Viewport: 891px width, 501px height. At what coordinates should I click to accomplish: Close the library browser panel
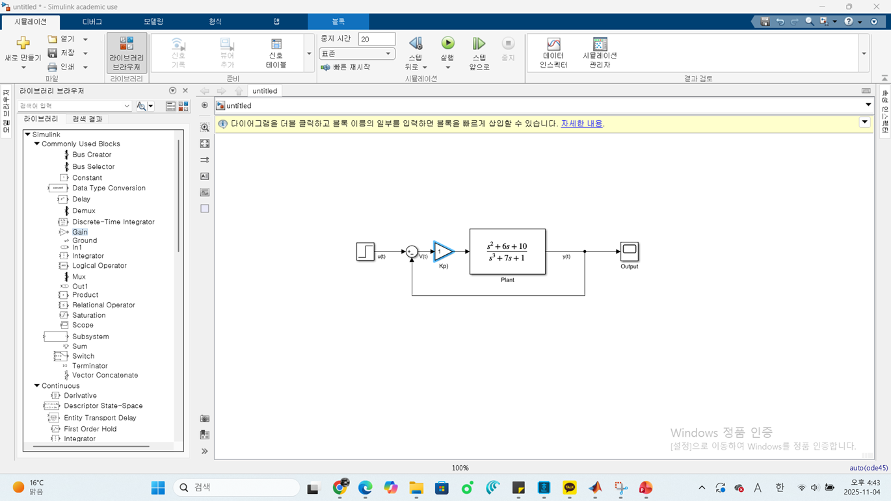185,91
